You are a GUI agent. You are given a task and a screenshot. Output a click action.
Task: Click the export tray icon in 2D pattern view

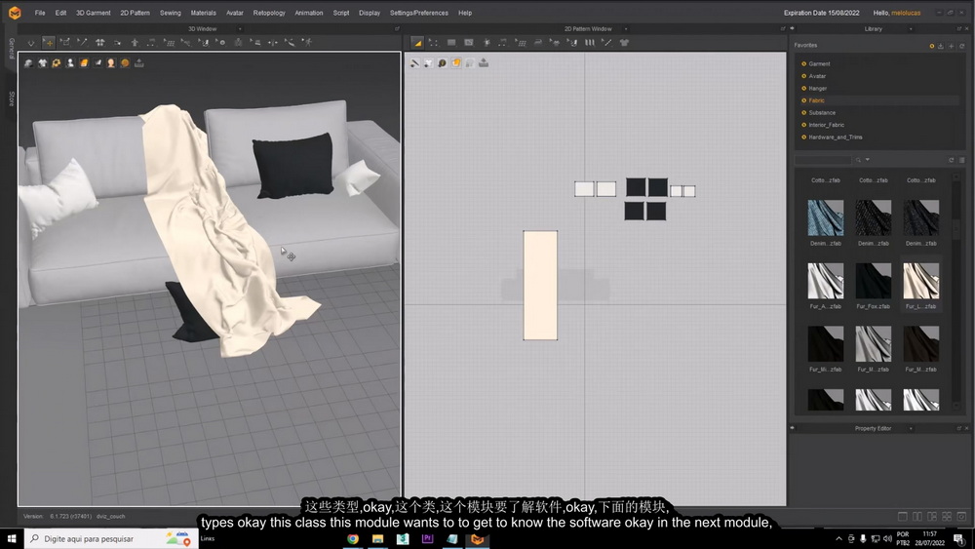484,62
